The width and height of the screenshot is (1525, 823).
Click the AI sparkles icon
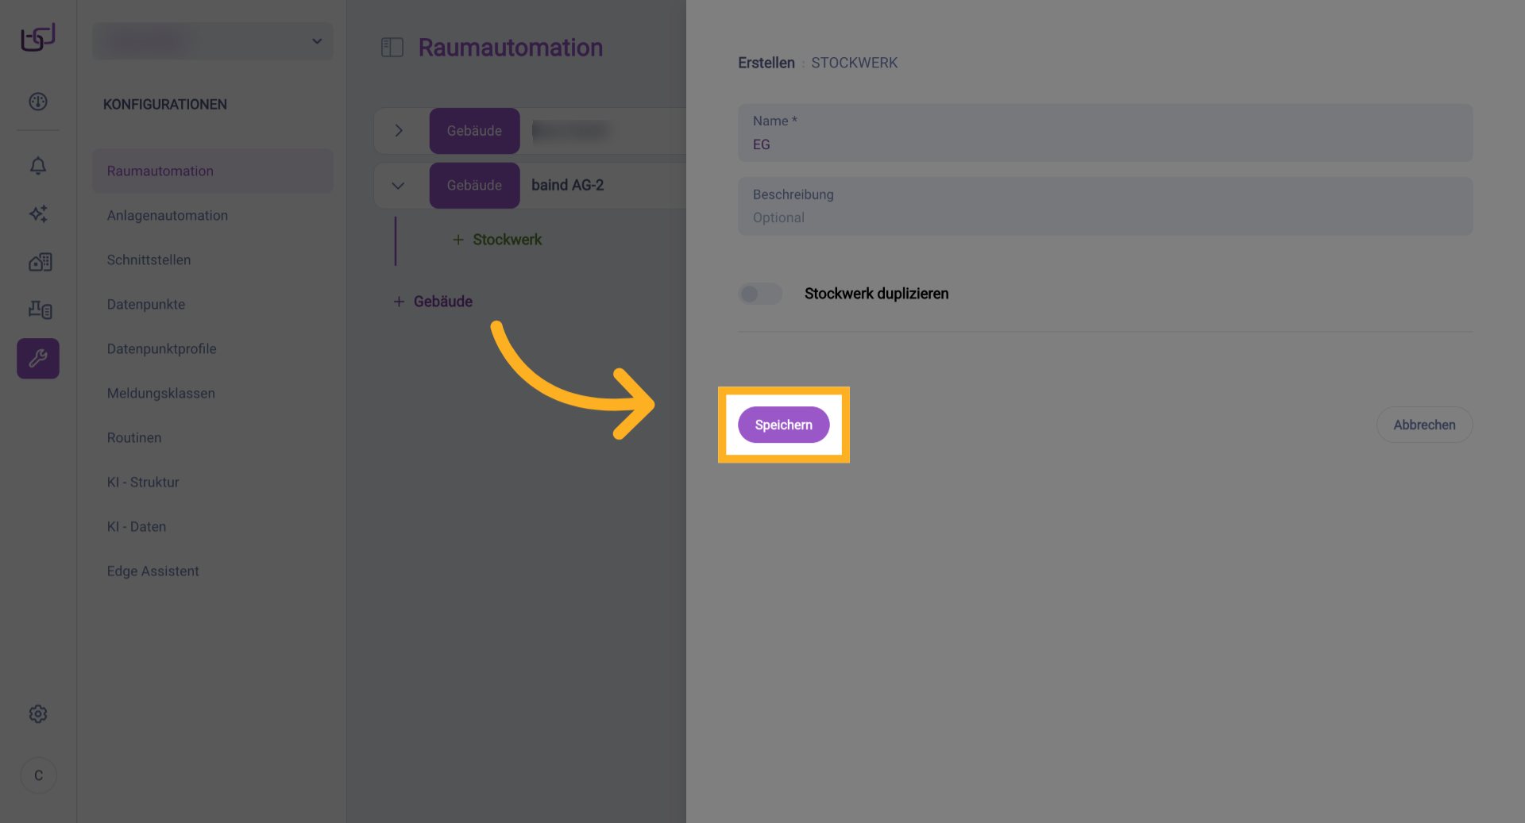[38, 213]
